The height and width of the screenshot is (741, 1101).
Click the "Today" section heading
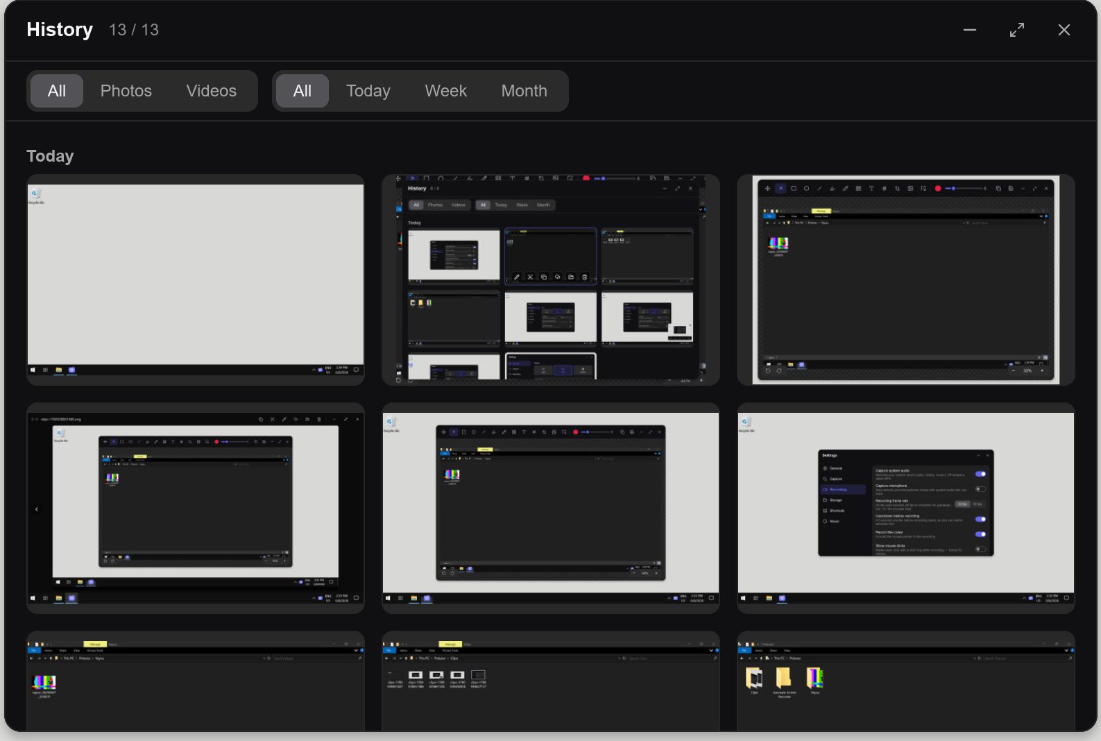tap(50, 156)
